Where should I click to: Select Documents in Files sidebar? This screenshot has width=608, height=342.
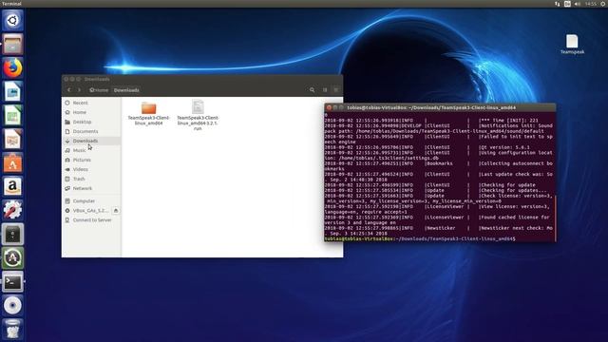[91, 131]
